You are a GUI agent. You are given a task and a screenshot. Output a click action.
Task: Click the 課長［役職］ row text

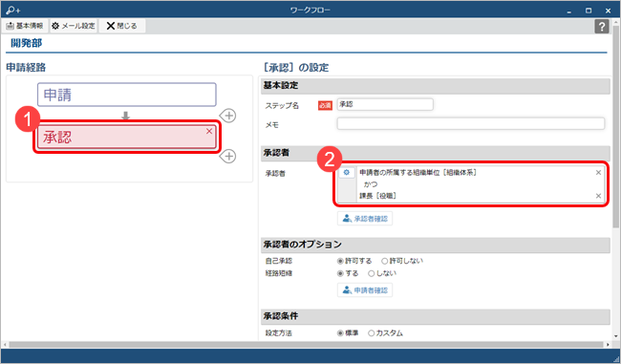[378, 196]
